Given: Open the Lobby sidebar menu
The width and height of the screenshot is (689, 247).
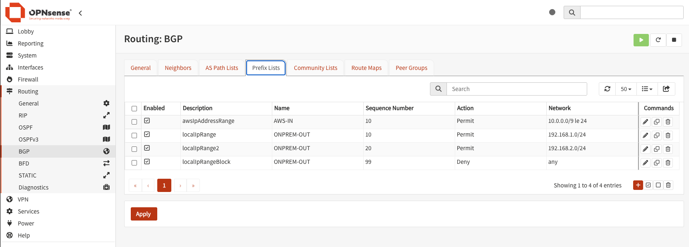Looking at the screenshot, I should 58,31.
